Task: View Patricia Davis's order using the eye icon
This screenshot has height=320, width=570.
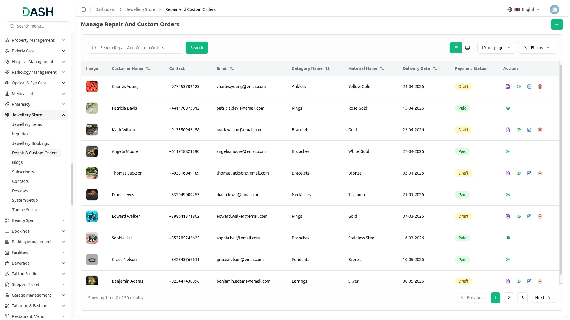Action: pyautogui.click(x=508, y=108)
